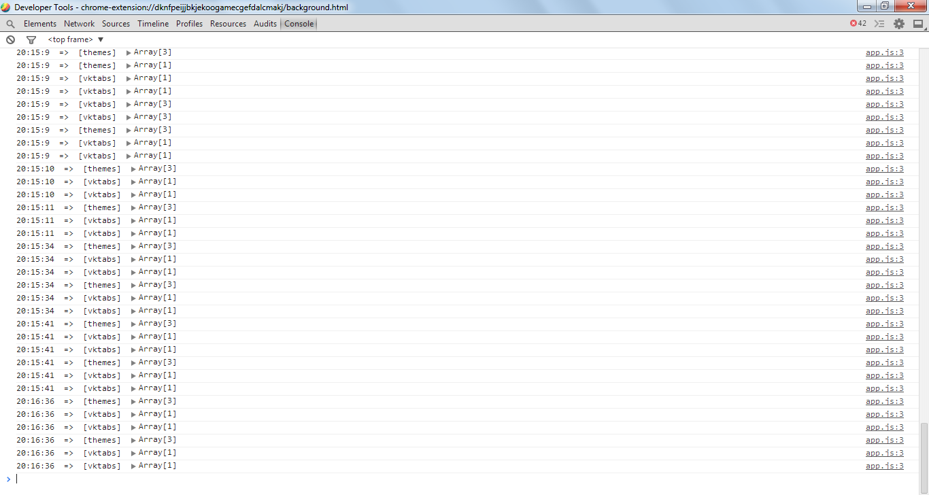The width and height of the screenshot is (929, 495).
Task: Switch to the Elements tab
Action: pos(40,24)
